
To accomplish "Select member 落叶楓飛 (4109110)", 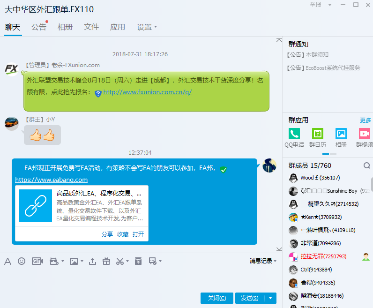I will click(328, 230).
